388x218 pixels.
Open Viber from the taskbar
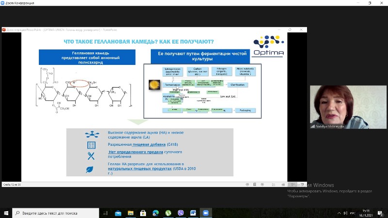point(180,213)
